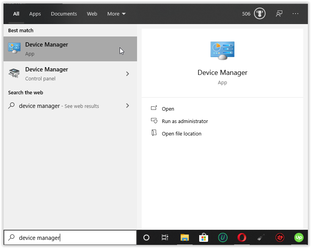This screenshot has width=311, height=248.
Task: Launch the Opera browser from taskbar
Action: 242,238
